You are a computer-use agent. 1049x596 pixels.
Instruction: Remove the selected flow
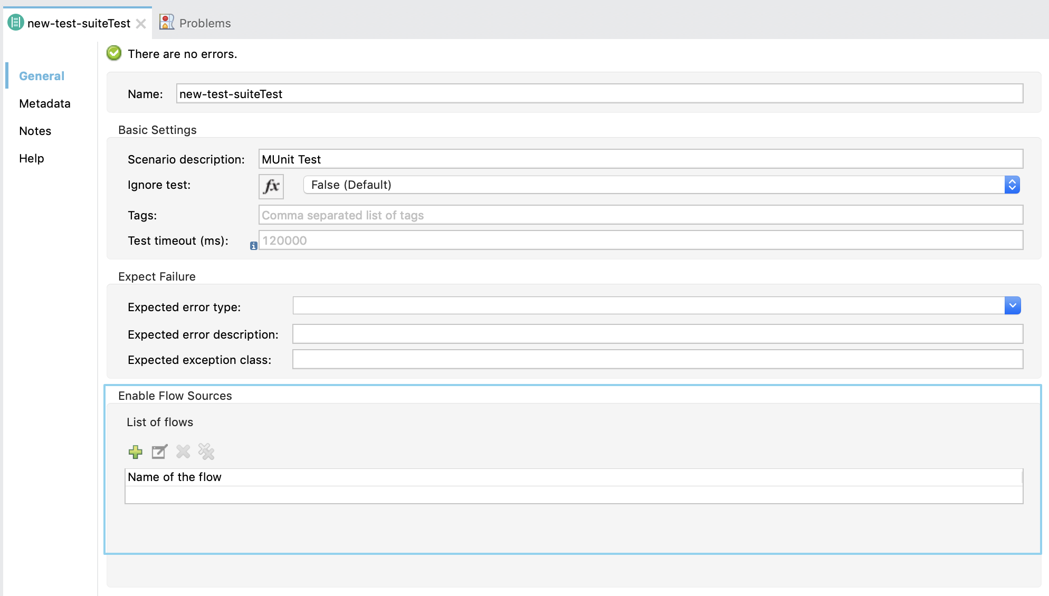click(x=183, y=452)
